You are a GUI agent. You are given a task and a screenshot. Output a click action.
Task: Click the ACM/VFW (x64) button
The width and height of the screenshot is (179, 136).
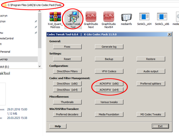[x=109, y=90]
